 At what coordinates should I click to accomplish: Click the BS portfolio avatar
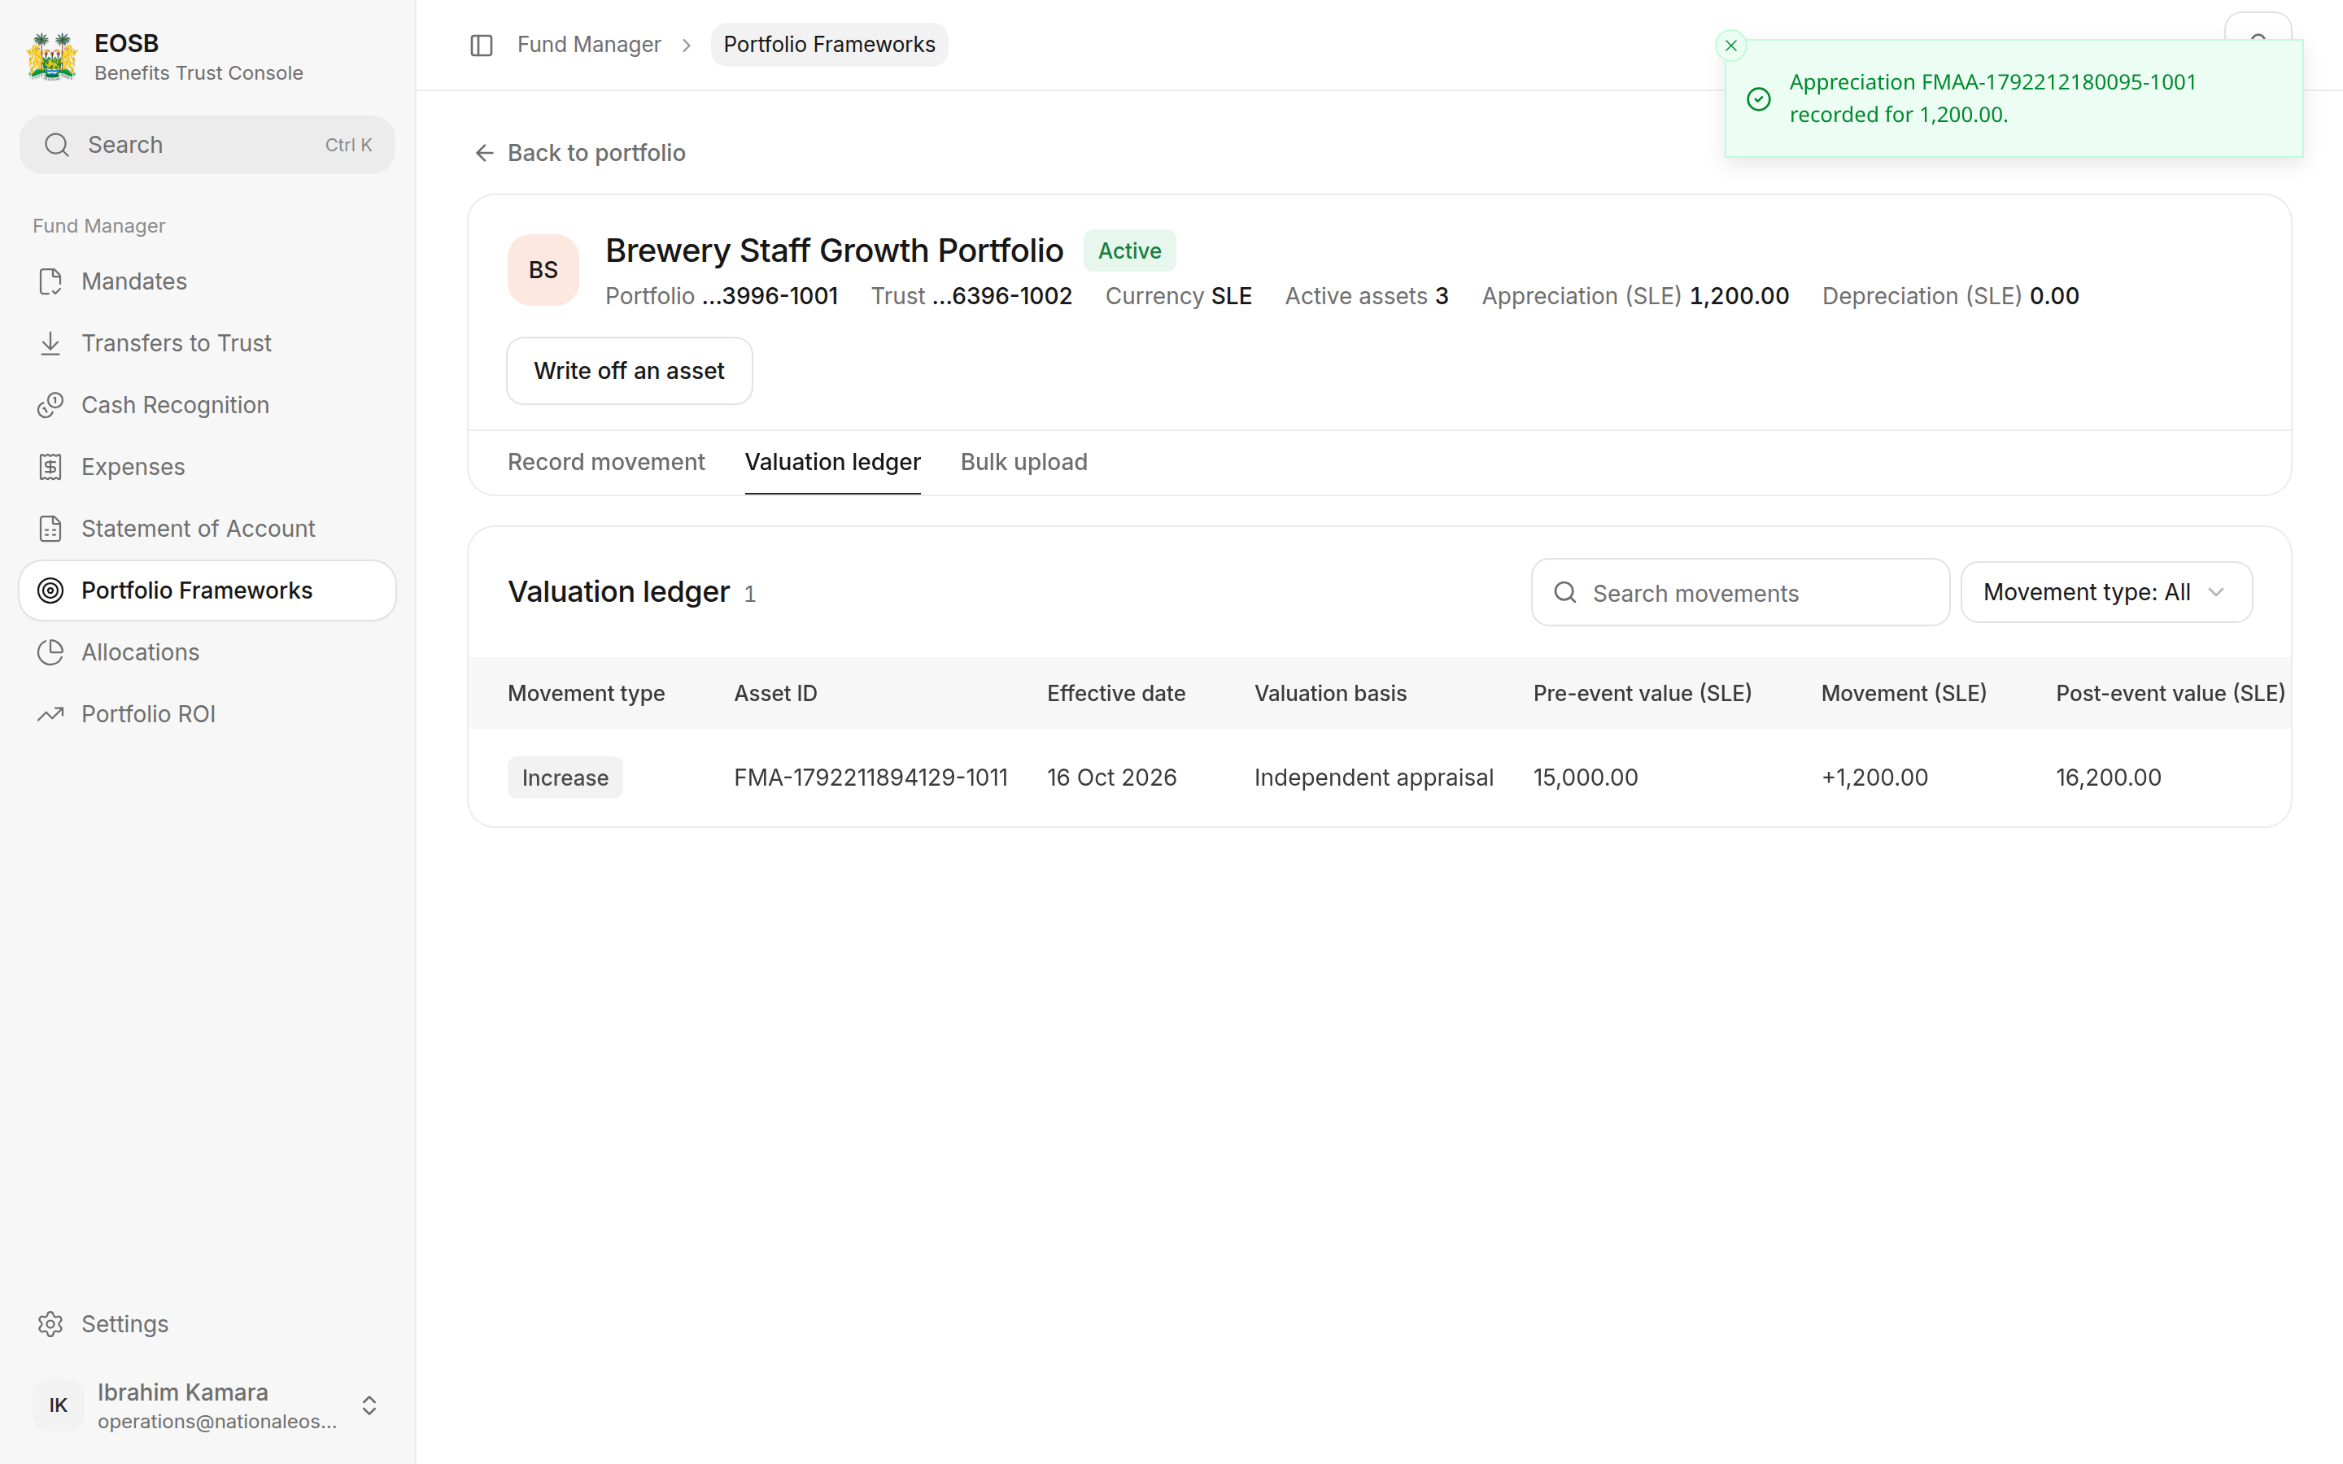(543, 270)
